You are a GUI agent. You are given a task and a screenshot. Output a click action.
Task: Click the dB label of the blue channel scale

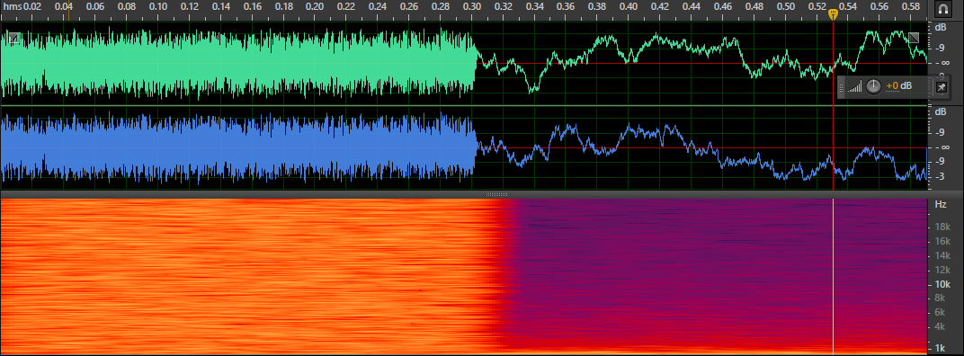click(941, 111)
